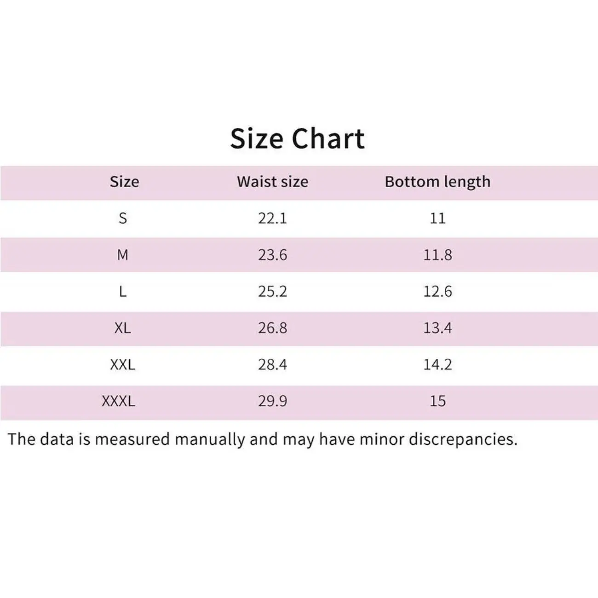Click the Bottom length column header
This screenshot has width=598, height=598.
(x=437, y=182)
